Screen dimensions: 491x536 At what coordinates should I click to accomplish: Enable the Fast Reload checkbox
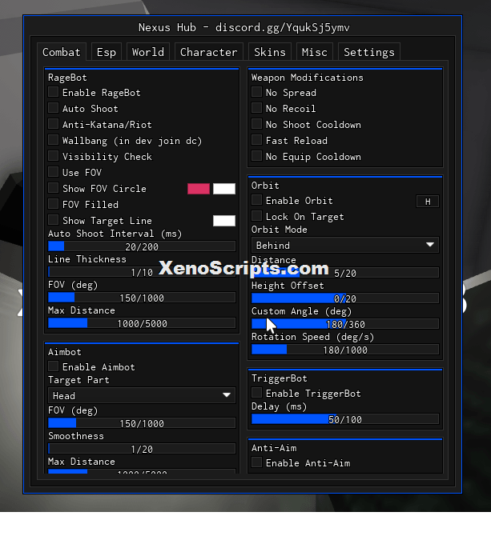click(x=256, y=140)
